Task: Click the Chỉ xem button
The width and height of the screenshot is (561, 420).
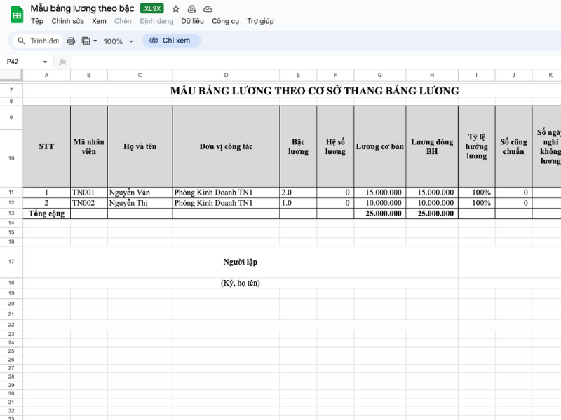Action: coord(171,41)
